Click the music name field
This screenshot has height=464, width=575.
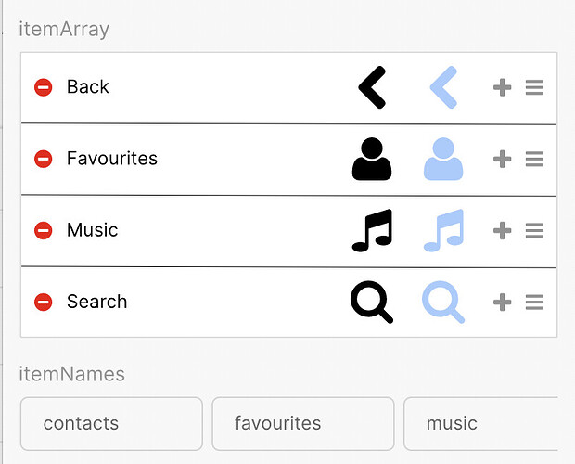click(480, 424)
